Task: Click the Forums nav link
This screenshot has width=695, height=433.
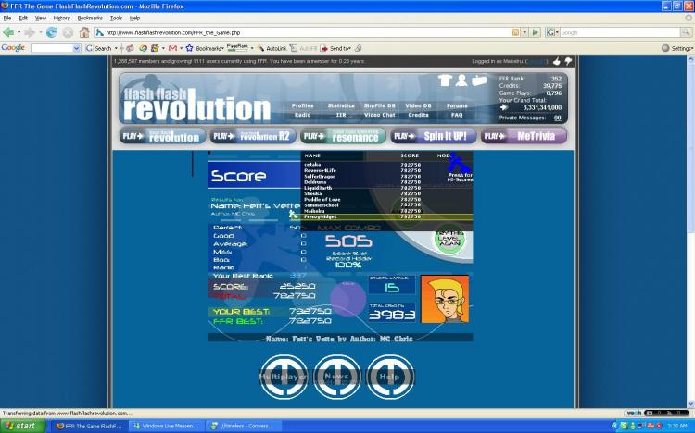Action: tap(457, 105)
